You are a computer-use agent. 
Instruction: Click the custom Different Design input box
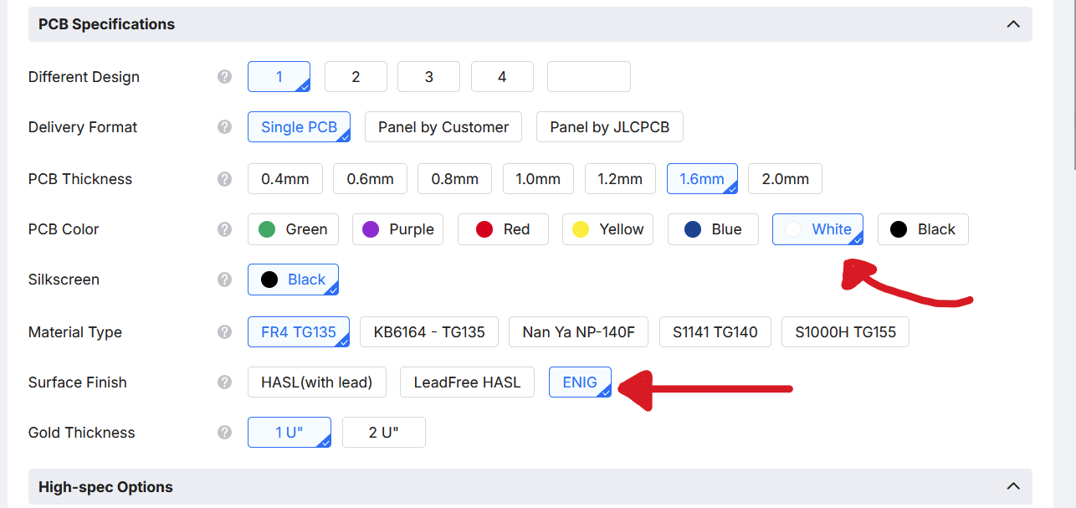[589, 77]
